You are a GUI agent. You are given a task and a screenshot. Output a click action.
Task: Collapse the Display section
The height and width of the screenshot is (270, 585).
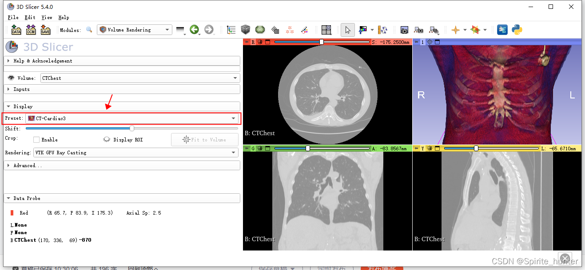[x=122, y=106]
